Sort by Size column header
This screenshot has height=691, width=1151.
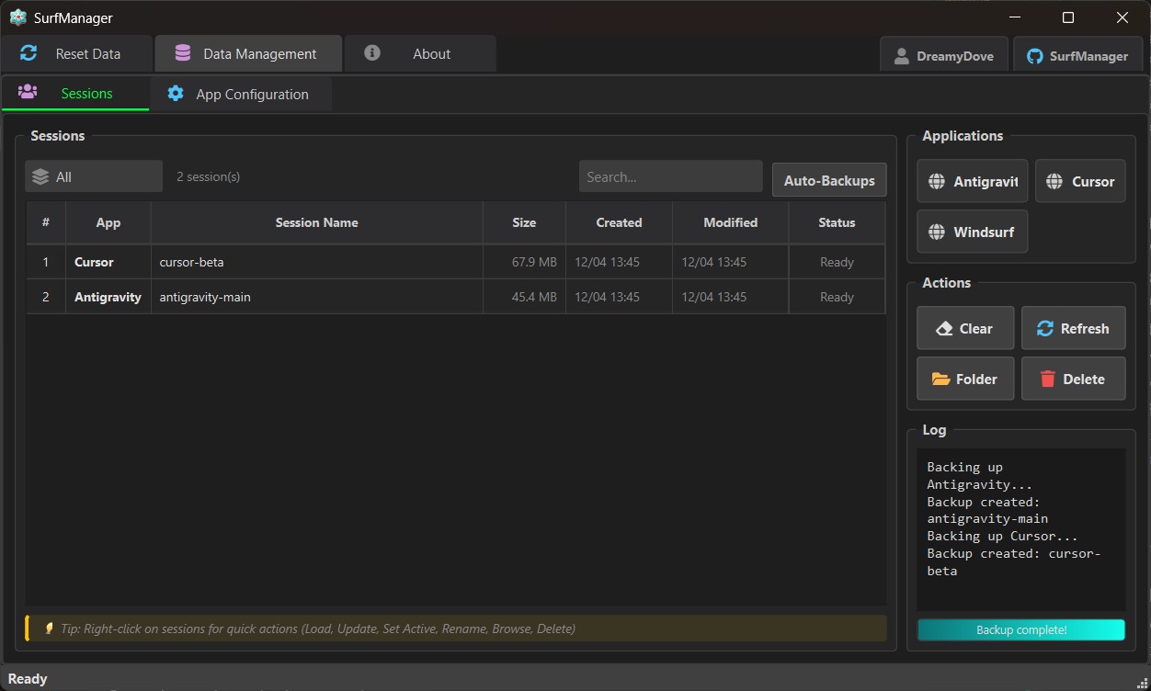[x=524, y=222]
